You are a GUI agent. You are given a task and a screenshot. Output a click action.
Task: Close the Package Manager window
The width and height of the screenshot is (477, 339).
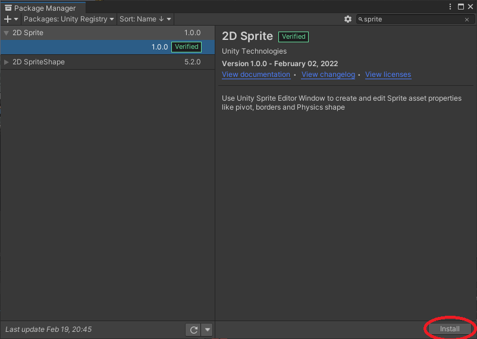pyautogui.click(x=470, y=7)
